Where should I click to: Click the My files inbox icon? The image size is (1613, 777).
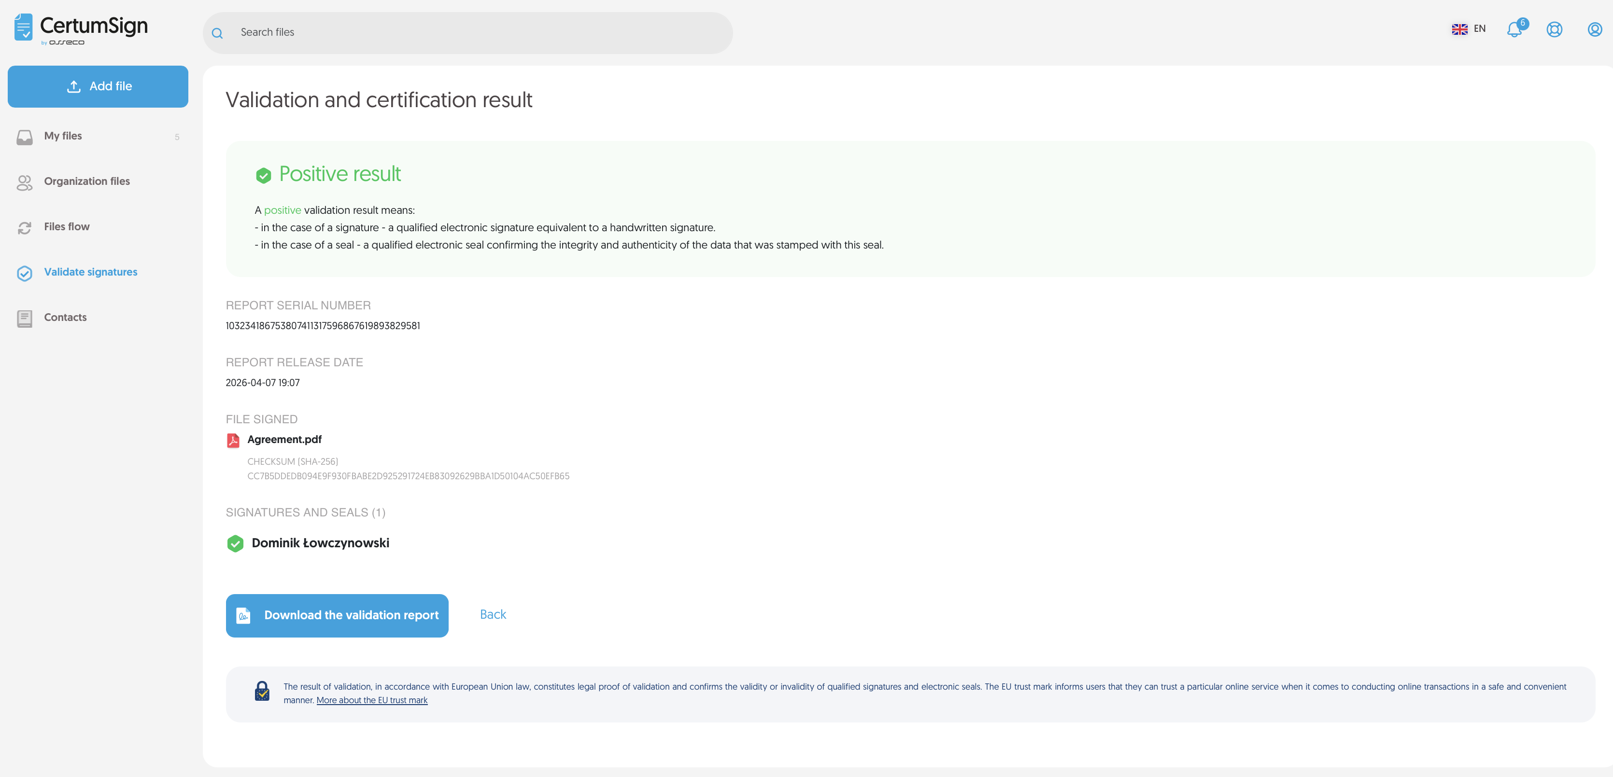click(x=25, y=137)
